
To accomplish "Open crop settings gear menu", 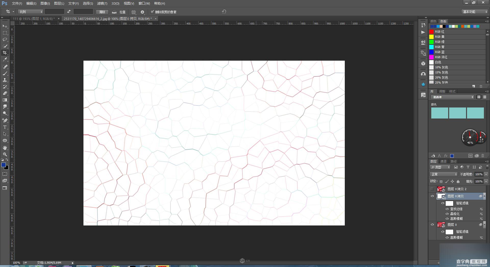I will (x=142, y=12).
